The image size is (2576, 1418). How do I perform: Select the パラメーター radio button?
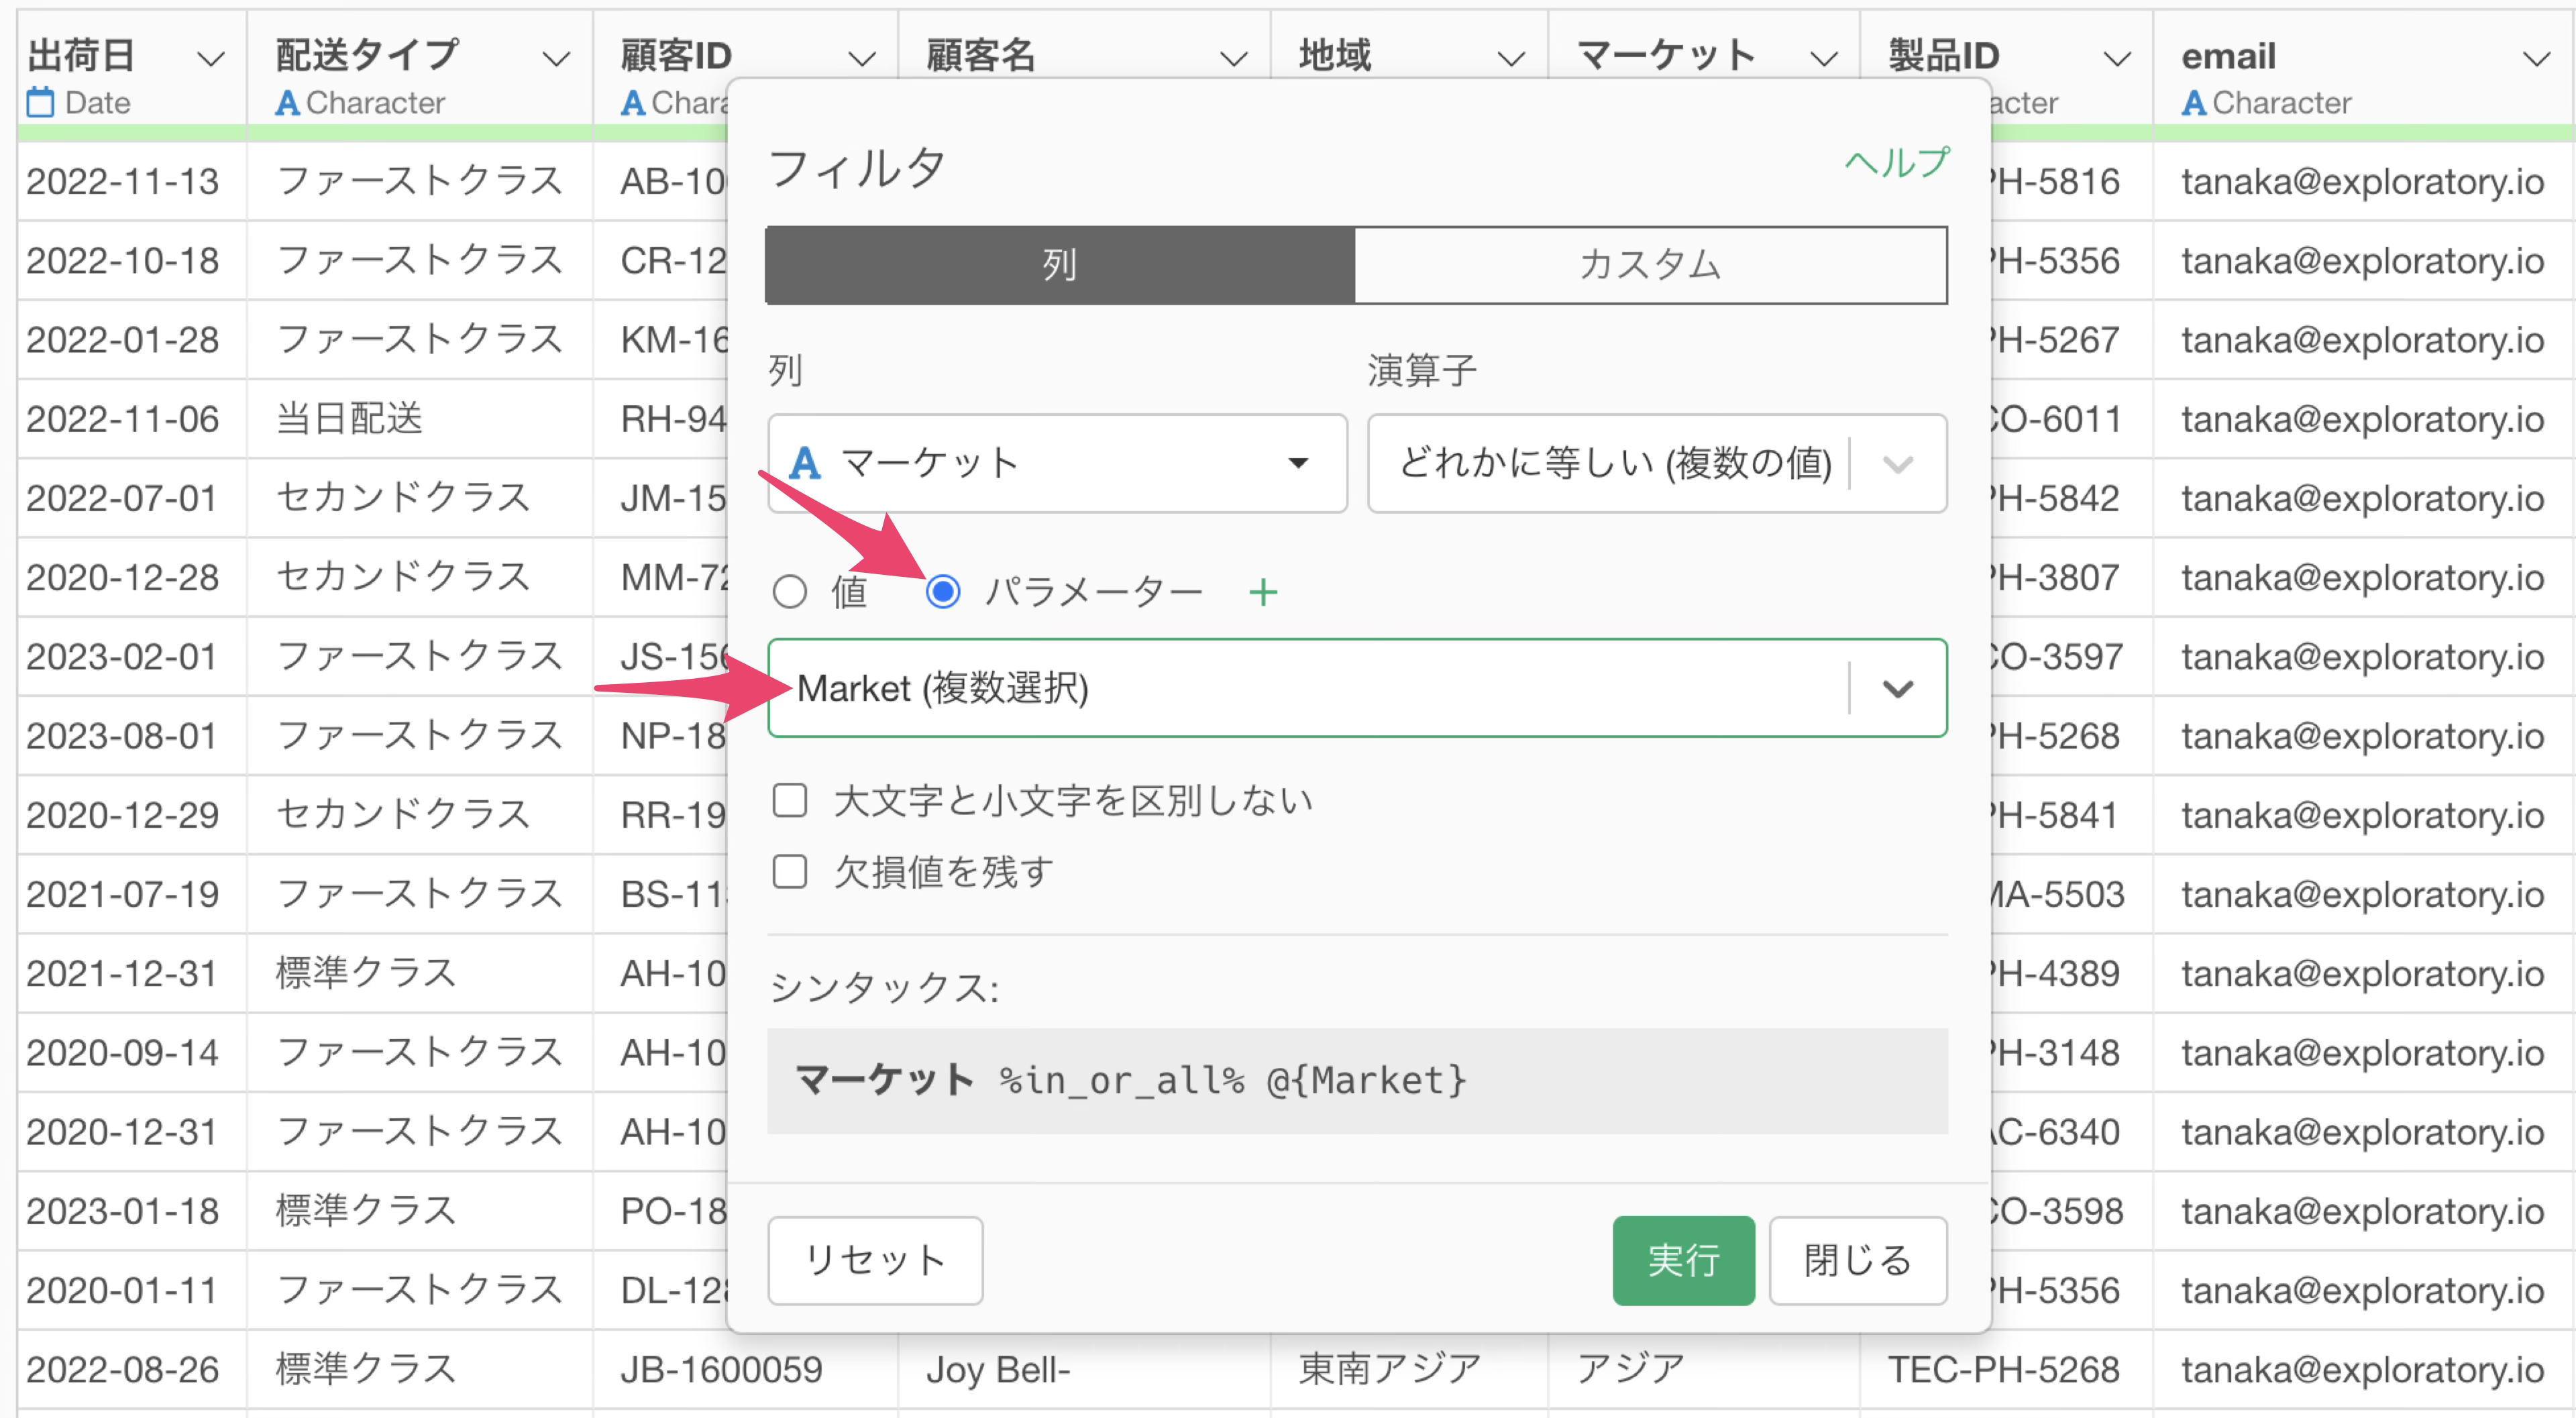click(x=942, y=592)
